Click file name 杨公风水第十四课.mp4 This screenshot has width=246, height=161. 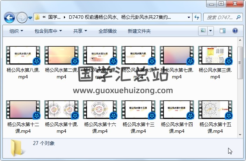click(x=177, y=128)
